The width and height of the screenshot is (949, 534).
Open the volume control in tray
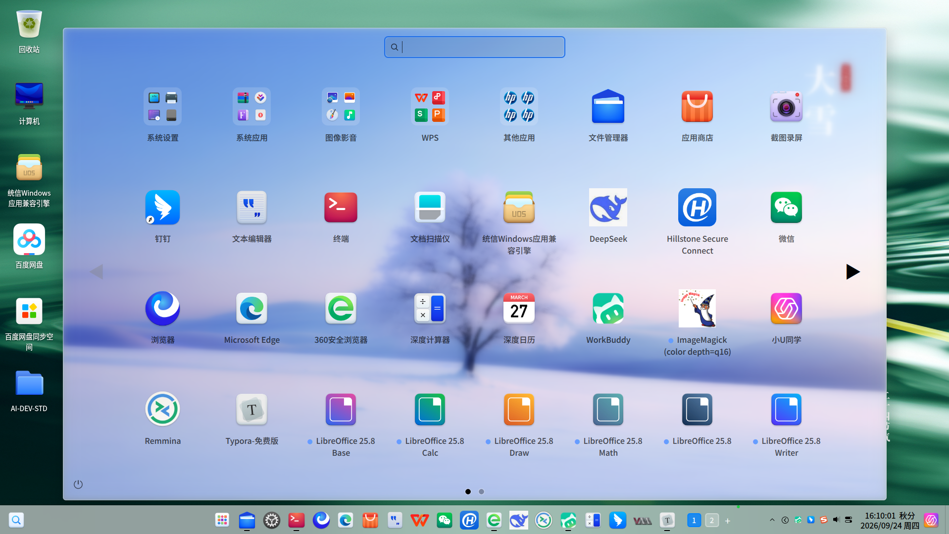836,520
